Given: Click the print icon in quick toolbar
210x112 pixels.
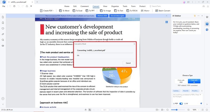Looking at the screenshot, I should (x=14, y=6).
